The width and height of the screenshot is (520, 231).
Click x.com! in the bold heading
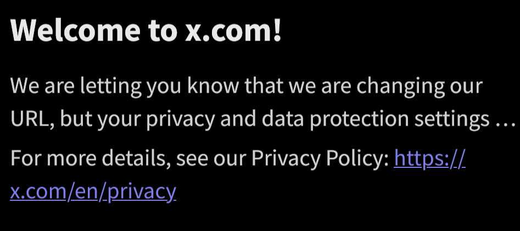click(233, 30)
